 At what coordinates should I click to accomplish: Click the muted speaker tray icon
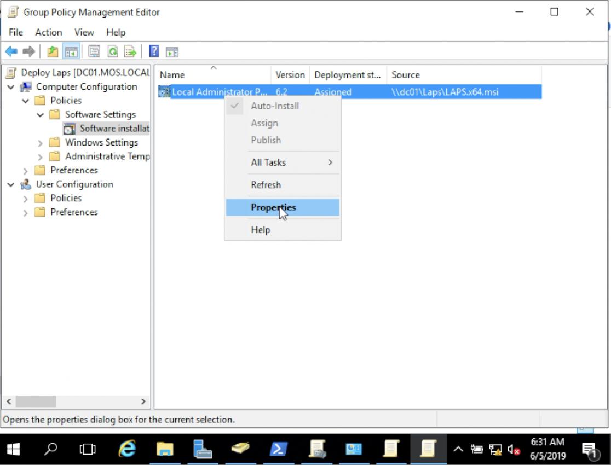(x=514, y=450)
